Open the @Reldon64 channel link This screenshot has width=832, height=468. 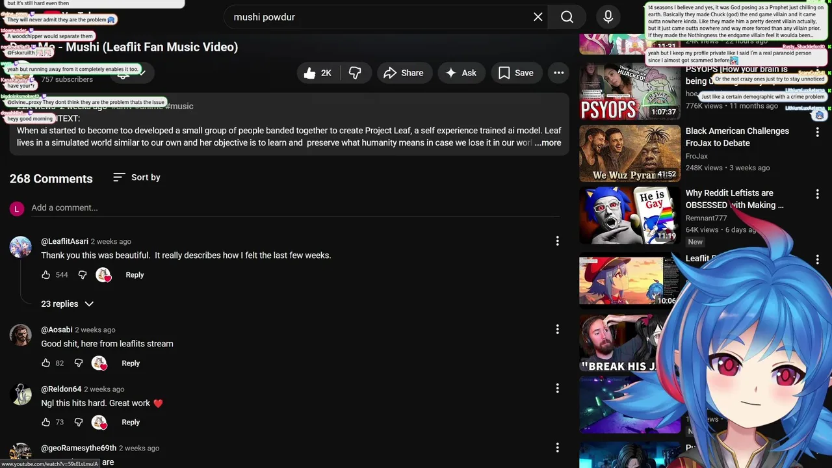[x=61, y=389]
